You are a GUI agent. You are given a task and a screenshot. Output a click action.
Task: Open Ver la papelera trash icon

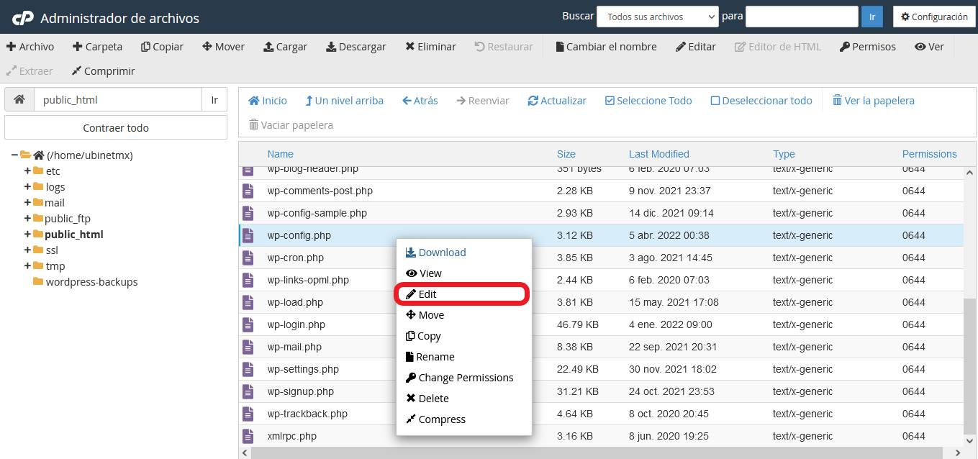[837, 101]
